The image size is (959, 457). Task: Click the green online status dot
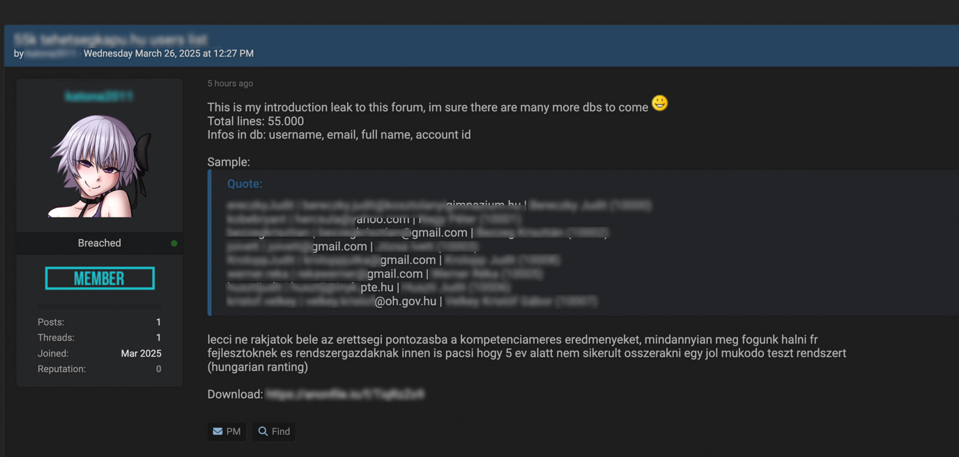pos(174,243)
